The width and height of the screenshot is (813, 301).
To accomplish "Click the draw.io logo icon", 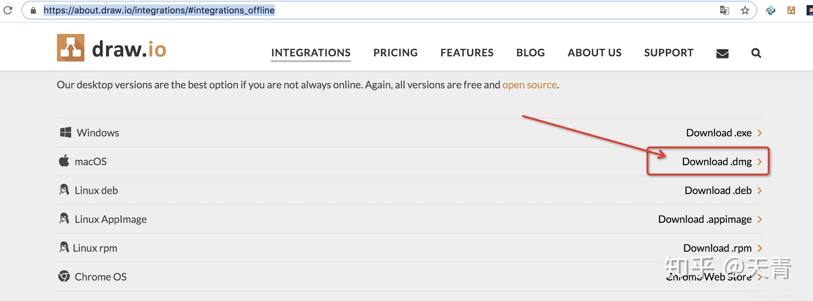I will tap(71, 48).
